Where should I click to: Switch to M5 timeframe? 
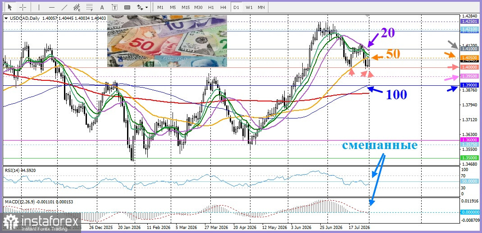(x=173, y=7)
